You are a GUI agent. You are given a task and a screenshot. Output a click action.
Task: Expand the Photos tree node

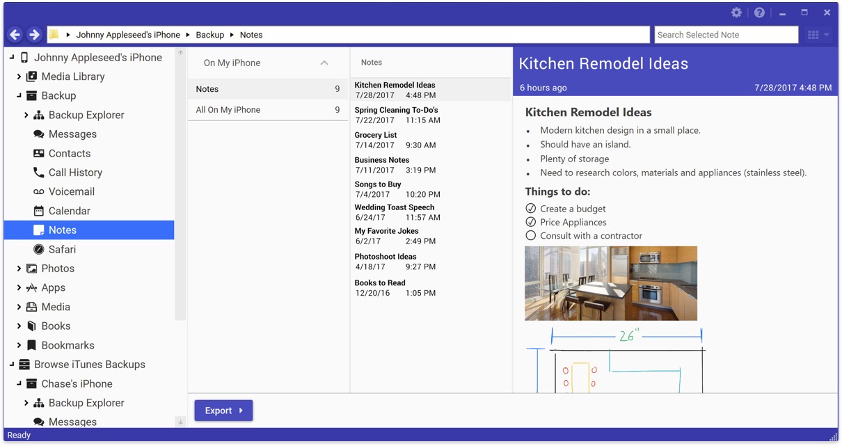[19, 269]
